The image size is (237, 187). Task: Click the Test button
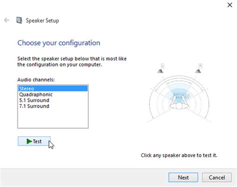pyautogui.click(x=34, y=141)
